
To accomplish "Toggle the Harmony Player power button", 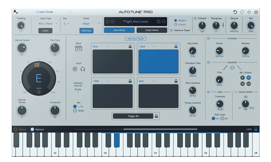I will pyautogui.click(x=171, y=30).
